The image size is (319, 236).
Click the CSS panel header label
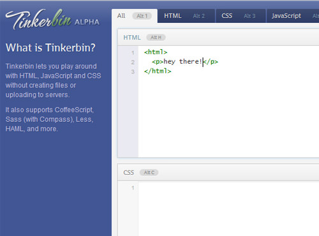point(128,172)
